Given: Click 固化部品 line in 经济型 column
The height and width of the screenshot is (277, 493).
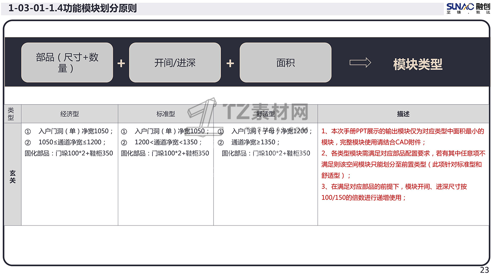Looking at the screenshot, I should 69,153.
